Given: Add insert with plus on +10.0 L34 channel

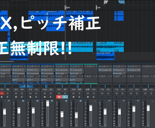Looking at the screenshot, I should [x=53, y=66].
